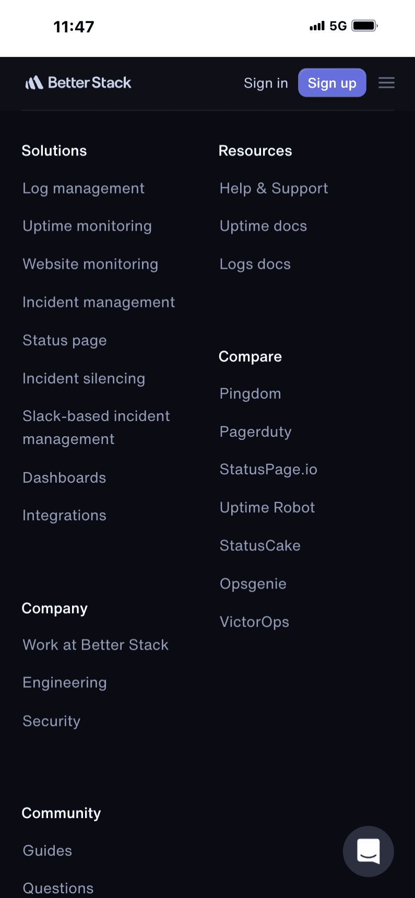Image resolution: width=415 pixels, height=898 pixels.
Task: Tap the 5G network indicator
Action: tap(338, 26)
